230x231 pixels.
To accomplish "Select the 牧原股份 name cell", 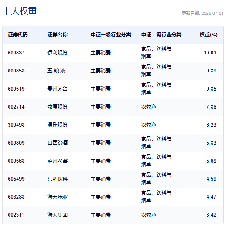I will tap(58, 107).
